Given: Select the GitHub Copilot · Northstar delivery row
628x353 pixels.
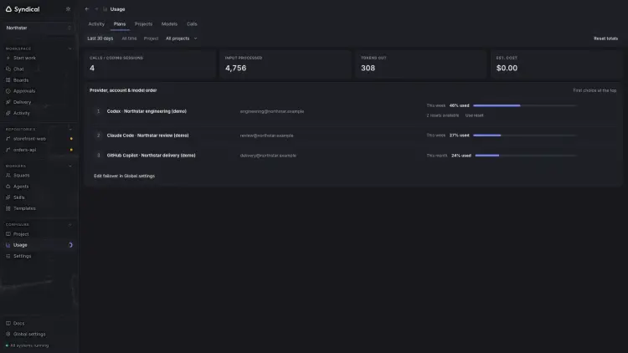Looking at the screenshot, I should 353,156.
